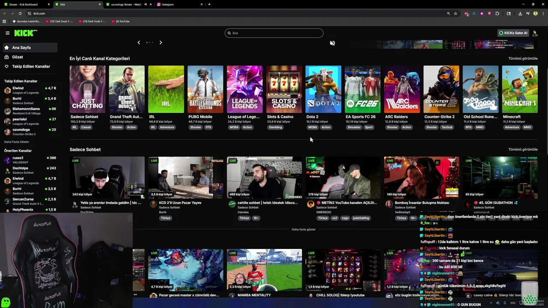Viewport: 548px width, 308px height.
Task: Open the (6) YouTube bookmark
Action: pyautogui.click(x=120, y=21)
